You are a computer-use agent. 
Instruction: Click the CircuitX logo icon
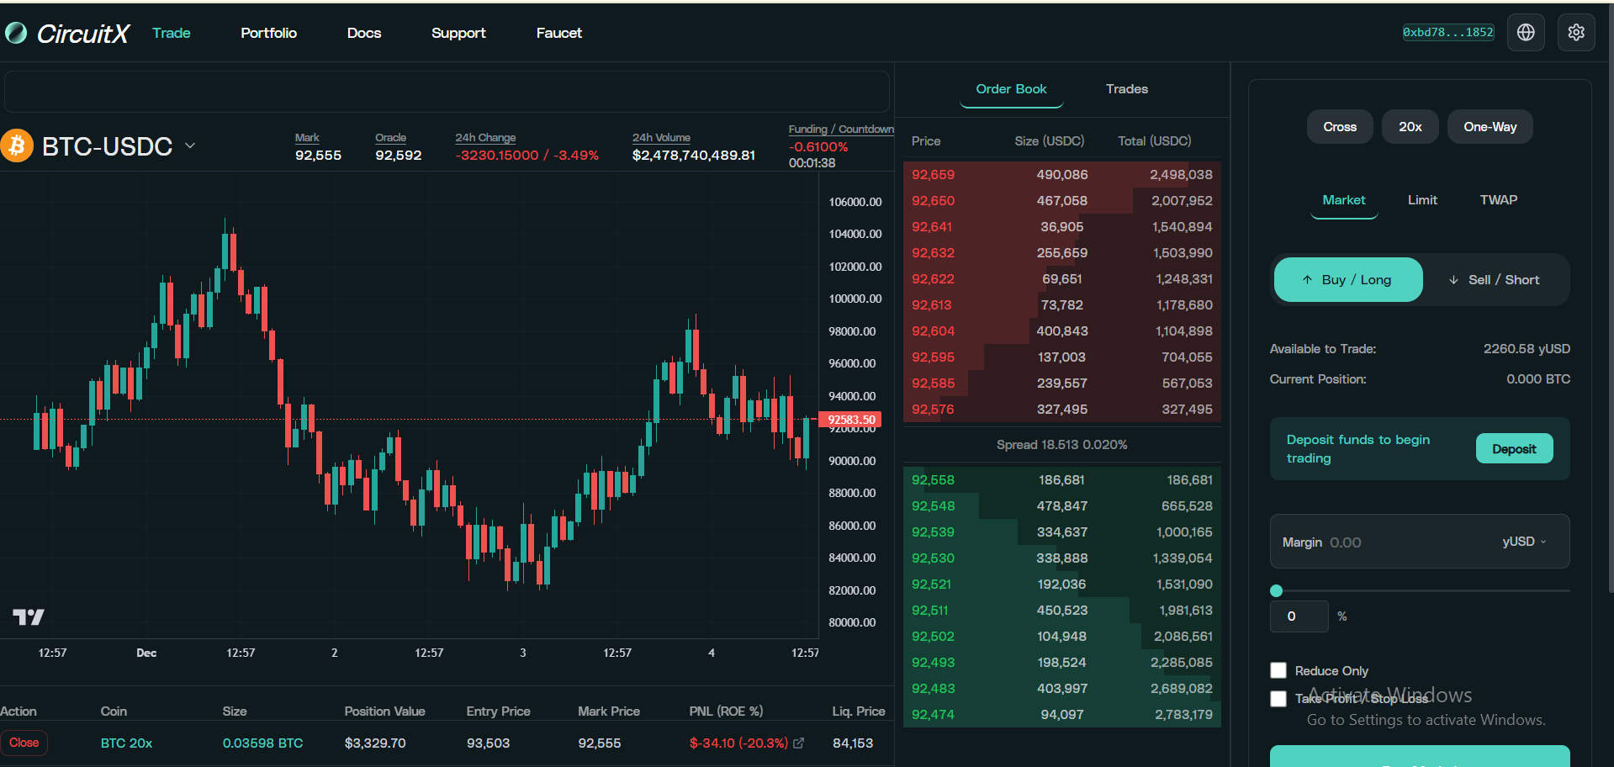(x=16, y=33)
